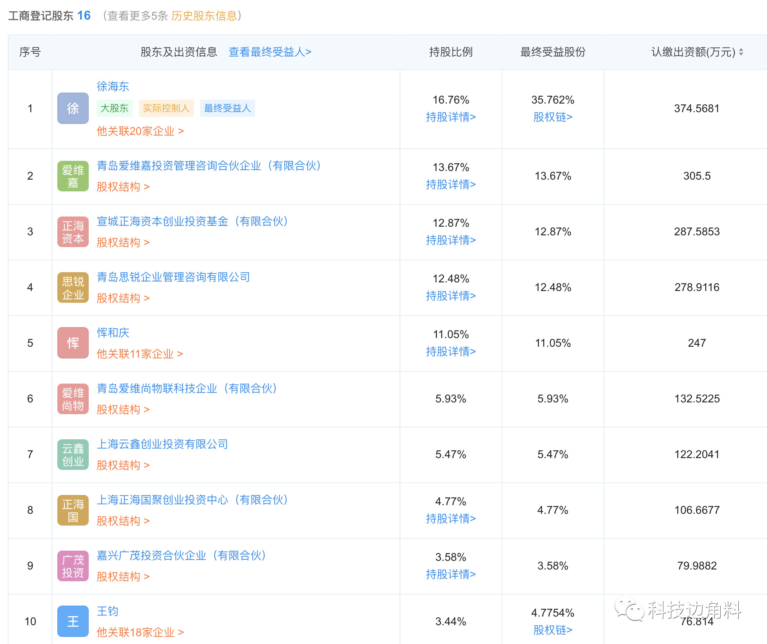Click the 正海国 company avatar icon
Image resolution: width=767 pixels, height=644 pixels.
[x=73, y=510]
